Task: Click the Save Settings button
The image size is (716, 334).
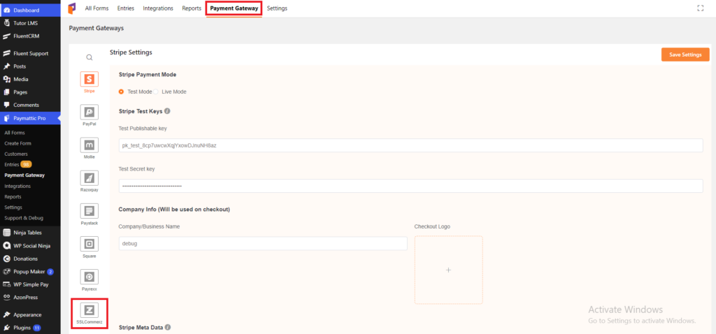Action: coord(685,55)
